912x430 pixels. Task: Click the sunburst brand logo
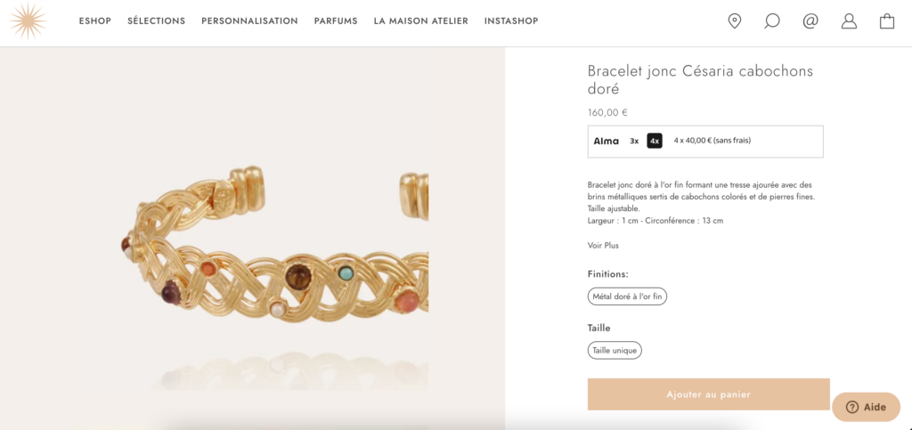[x=28, y=21]
